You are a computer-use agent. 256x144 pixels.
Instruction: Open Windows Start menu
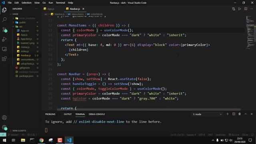(x=4, y=140)
